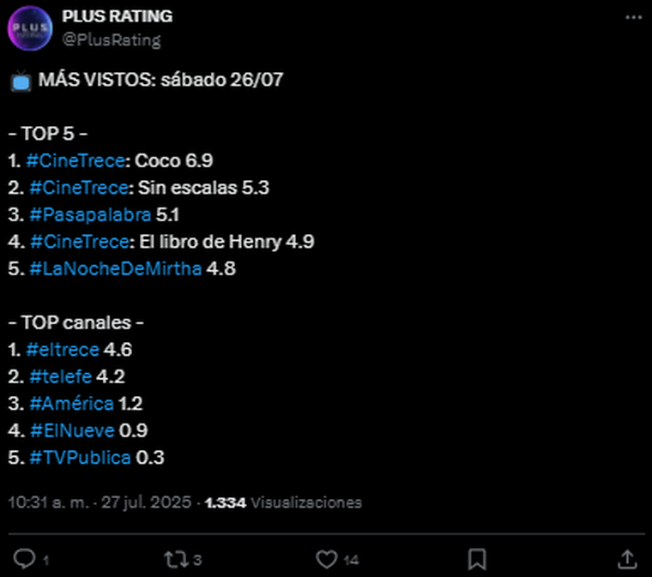Click the #TVPublica hashtag

coord(80,458)
